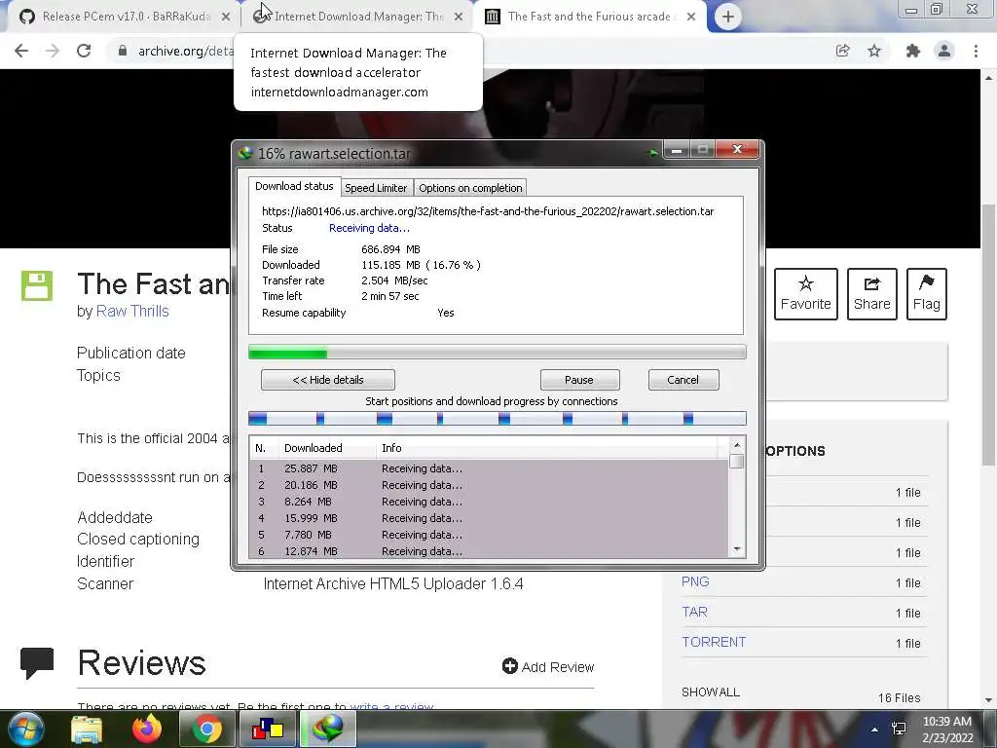Image resolution: width=997 pixels, height=748 pixels.
Task: Cancel the IDM download
Action: click(x=683, y=380)
